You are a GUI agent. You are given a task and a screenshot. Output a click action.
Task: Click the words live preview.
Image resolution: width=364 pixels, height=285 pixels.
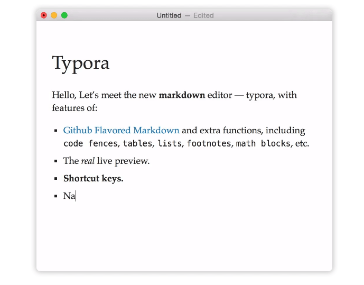(123, 161)
